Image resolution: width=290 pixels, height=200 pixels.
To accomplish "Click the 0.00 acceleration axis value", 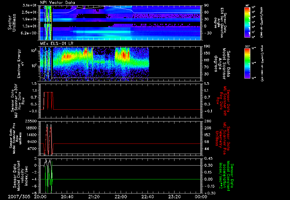I will 208,179.
